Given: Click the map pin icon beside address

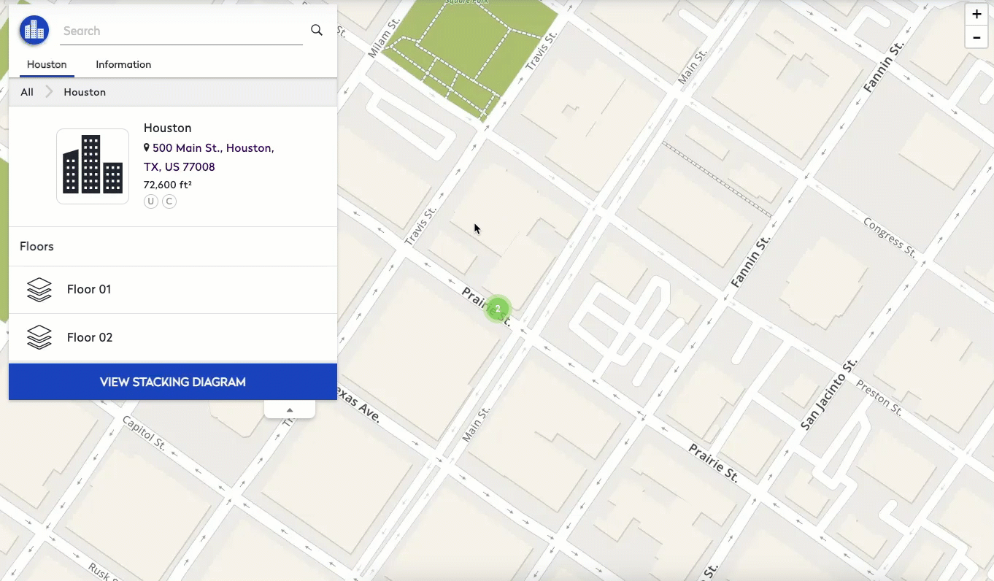Looking at the screenshot, I should point(147,148).
